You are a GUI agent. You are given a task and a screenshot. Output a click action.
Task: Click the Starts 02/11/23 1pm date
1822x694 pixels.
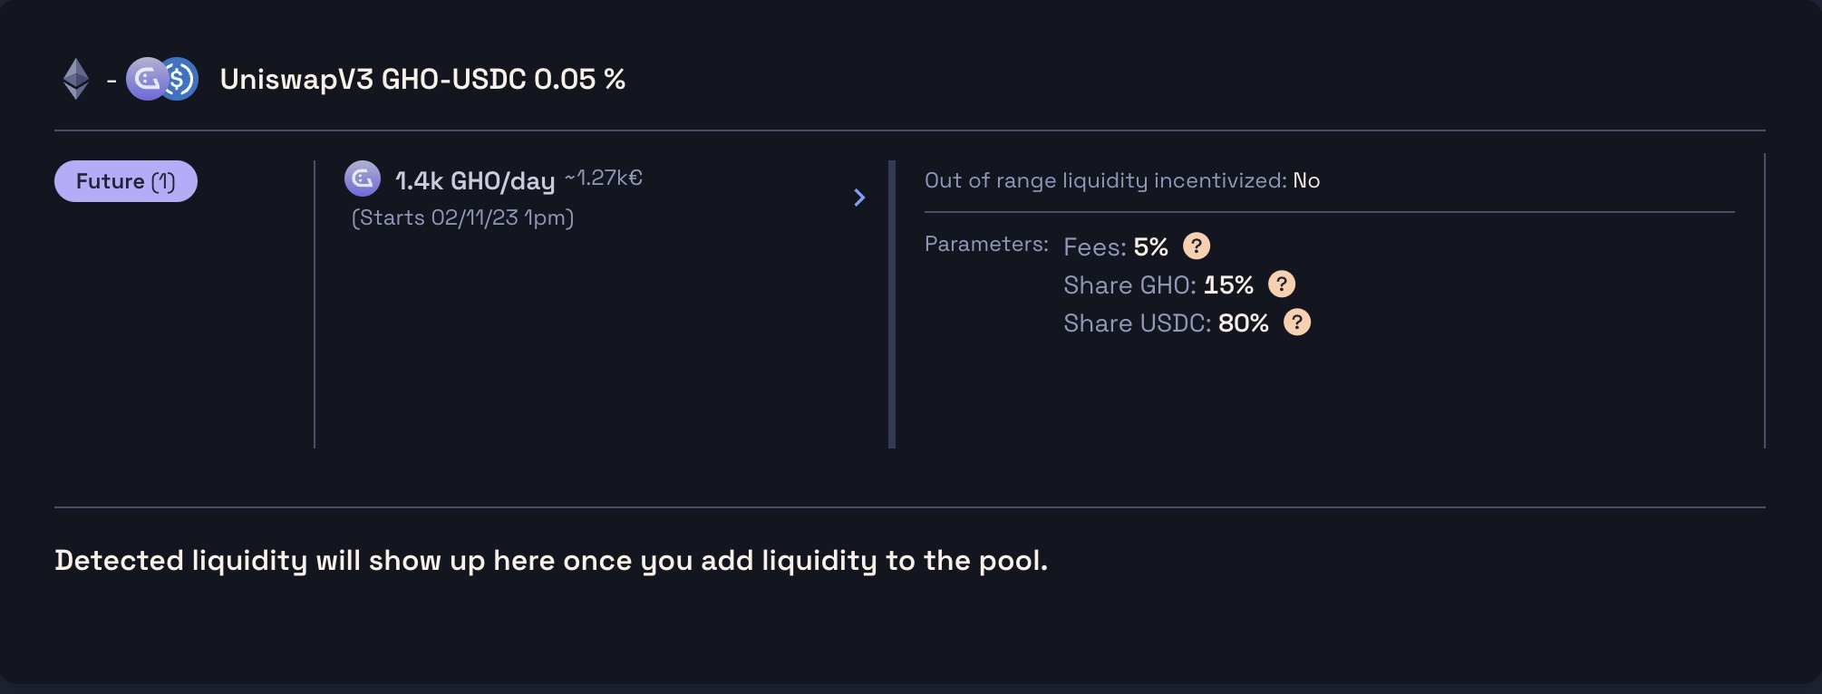click(x=462, y=217)
